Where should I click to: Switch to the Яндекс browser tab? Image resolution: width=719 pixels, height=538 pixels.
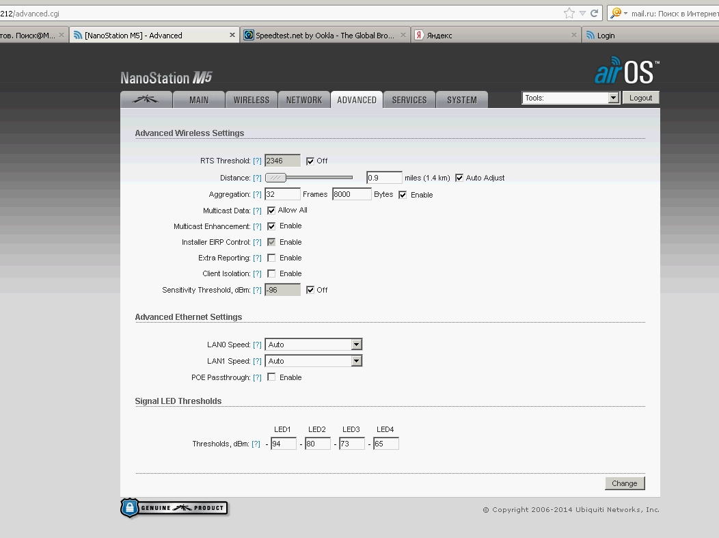click(x=496, y=36)
